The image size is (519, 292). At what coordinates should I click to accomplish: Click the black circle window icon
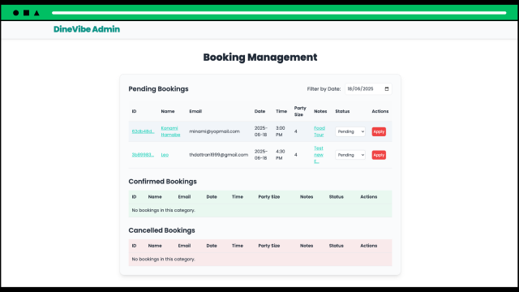(16, 13)
